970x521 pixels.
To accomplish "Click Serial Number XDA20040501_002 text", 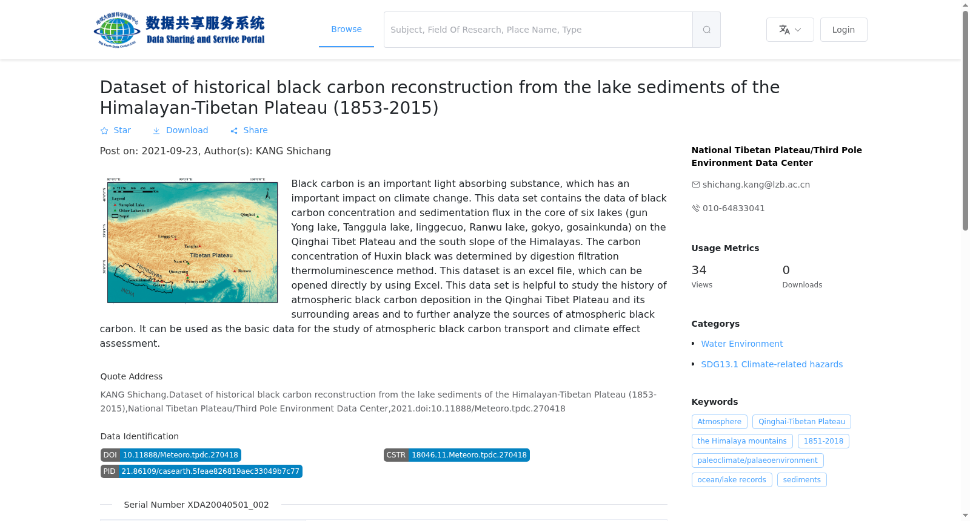I will 196,505.
